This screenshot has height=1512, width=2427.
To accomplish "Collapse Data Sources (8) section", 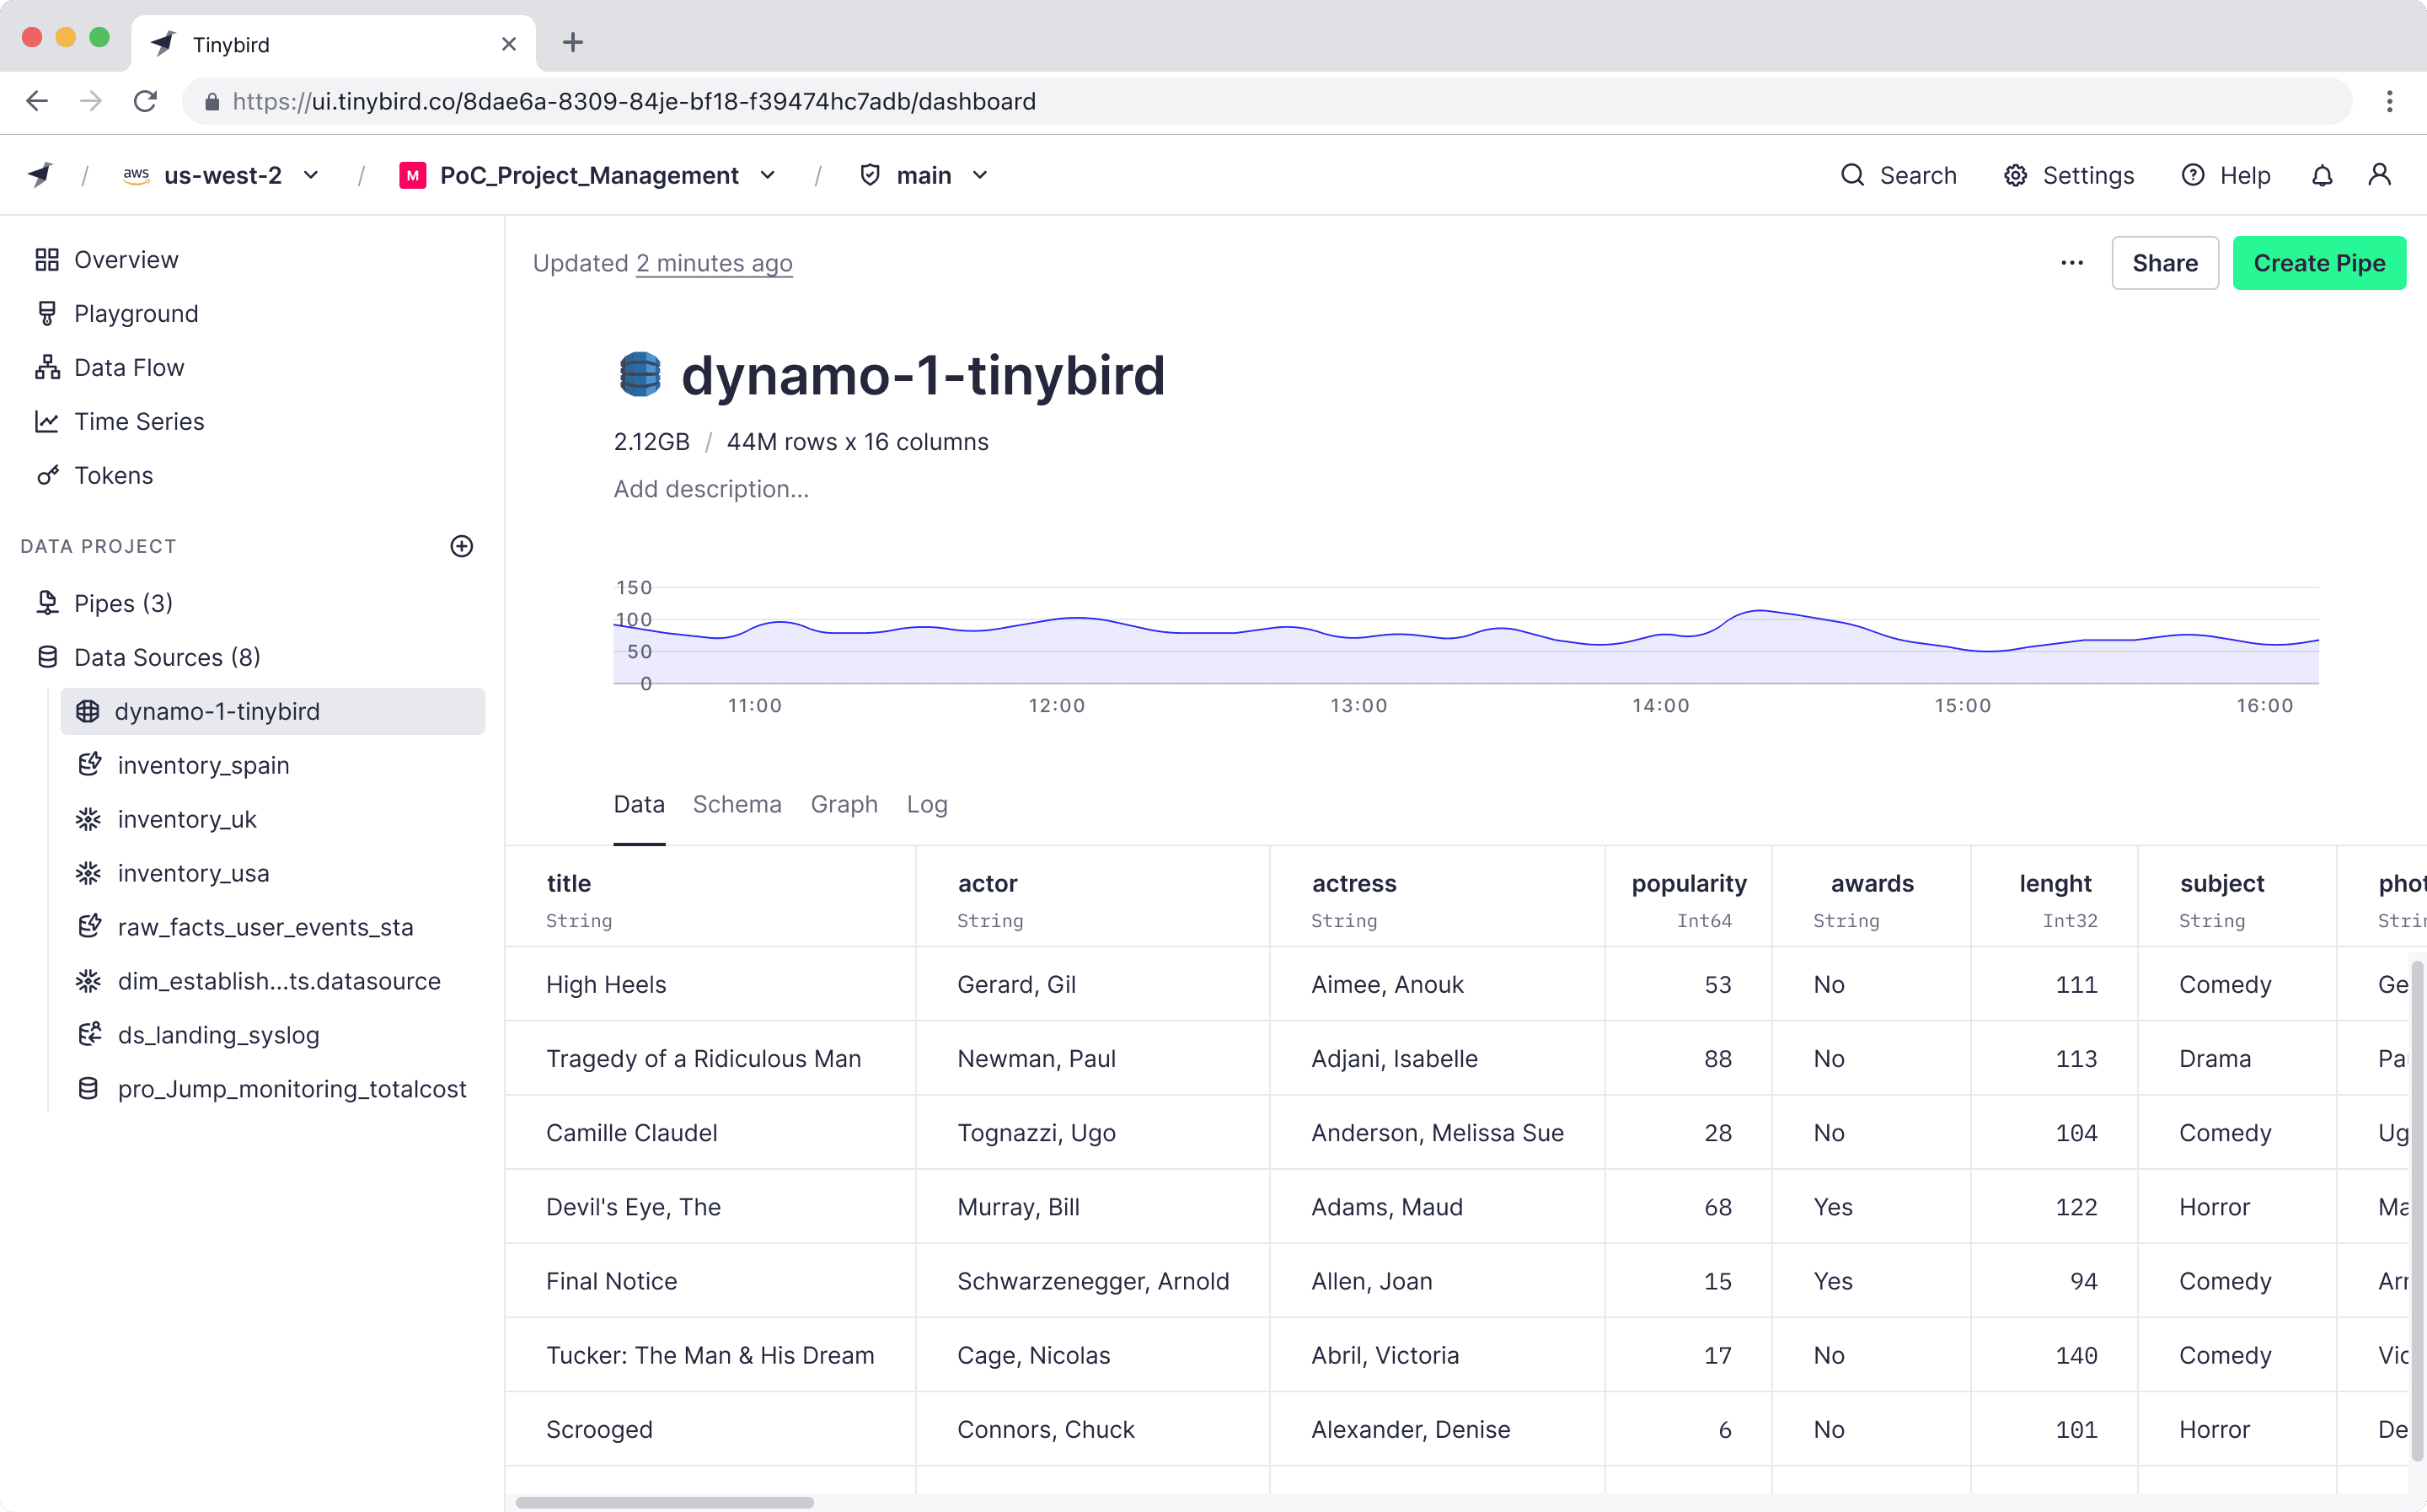I will coord(167,657).
